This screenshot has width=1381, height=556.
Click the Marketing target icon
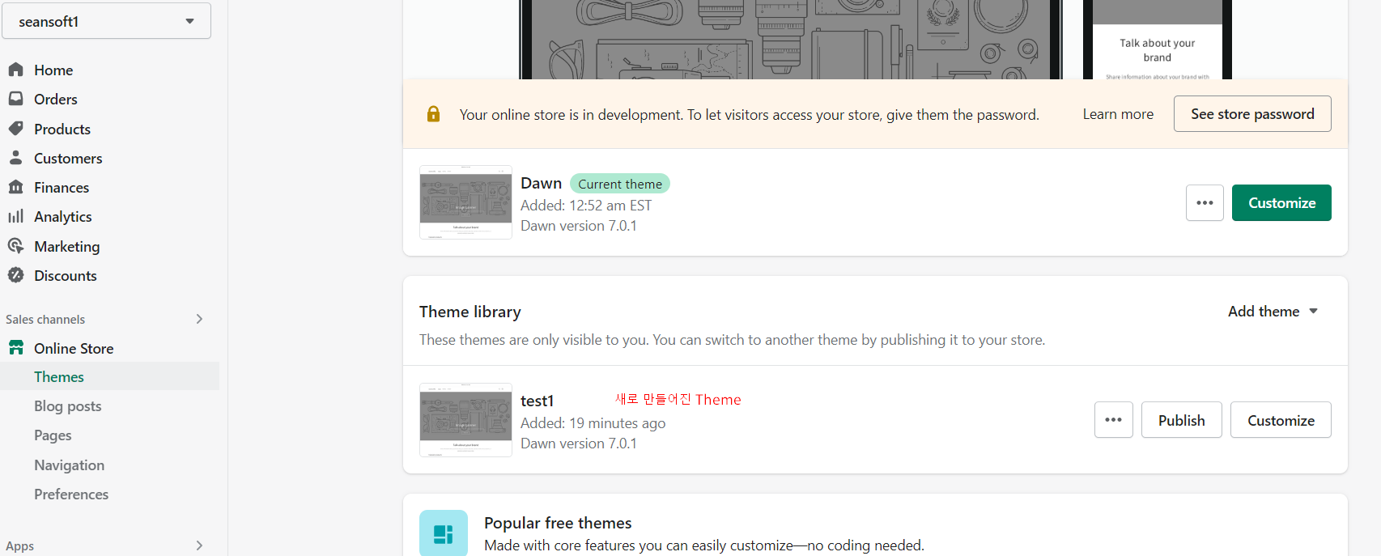click(15, 246)
